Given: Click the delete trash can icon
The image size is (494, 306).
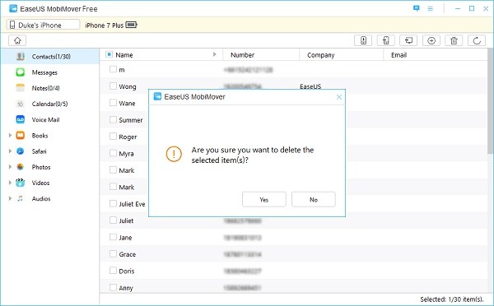Looking at the screenshot, I should pos(454,40).
